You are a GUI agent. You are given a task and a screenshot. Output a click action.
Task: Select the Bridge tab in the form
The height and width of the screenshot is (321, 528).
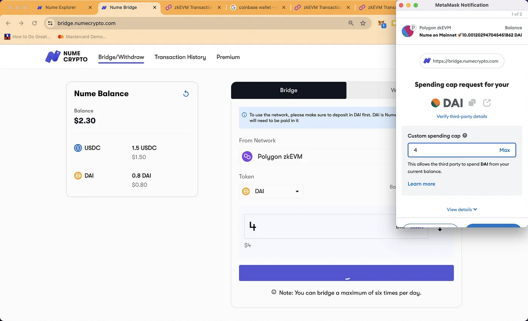(x=289, y=90)
